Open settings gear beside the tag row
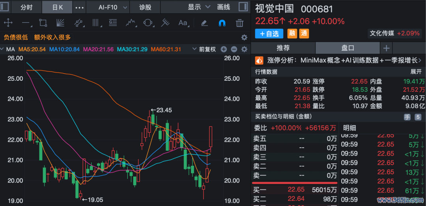 (x=244, y=37)
